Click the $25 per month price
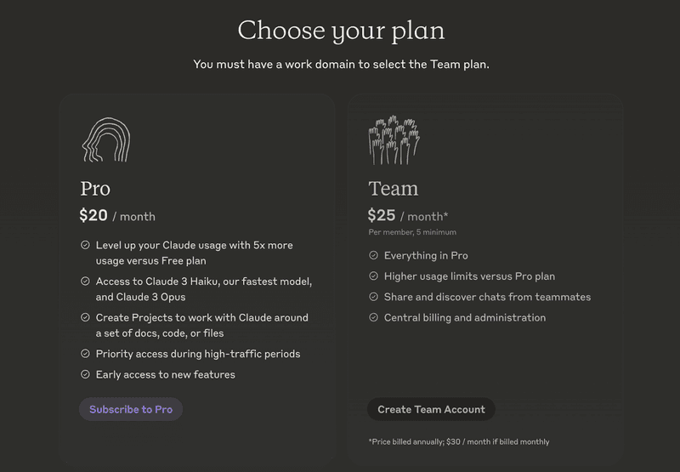Viewport: 680px width, 472px height. pyautogui.click(x=408, y=216)
